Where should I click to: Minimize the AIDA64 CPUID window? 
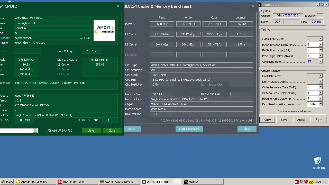coord(106,6)
